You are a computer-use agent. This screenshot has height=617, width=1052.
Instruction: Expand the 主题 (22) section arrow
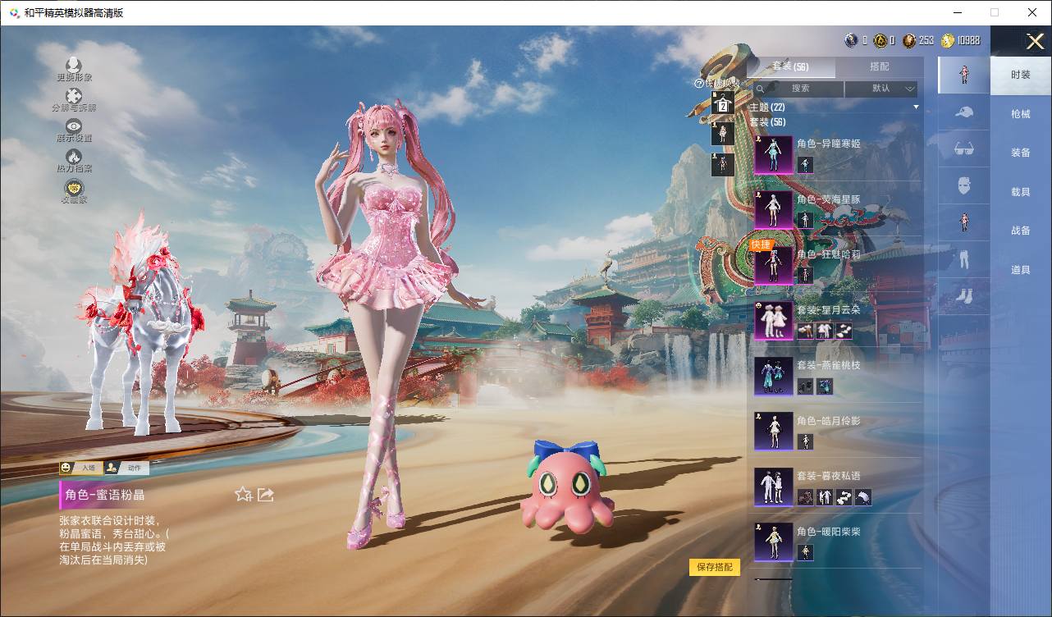click(x=916, y=107)
